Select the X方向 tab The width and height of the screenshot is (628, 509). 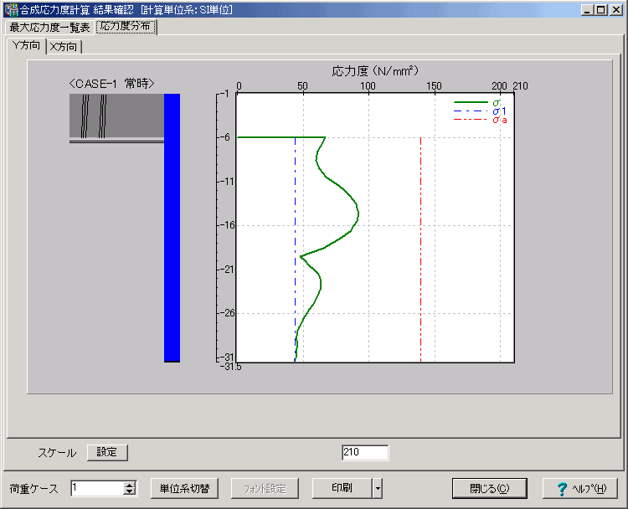point(64,46)
